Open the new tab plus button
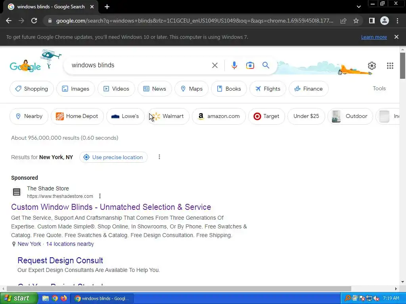406x304 pixels. click(x=107, y=7)
